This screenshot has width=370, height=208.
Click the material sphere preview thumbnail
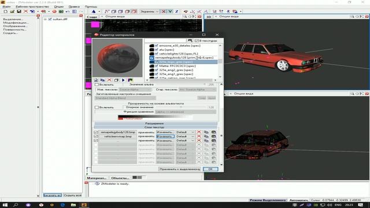click(117, 58)
